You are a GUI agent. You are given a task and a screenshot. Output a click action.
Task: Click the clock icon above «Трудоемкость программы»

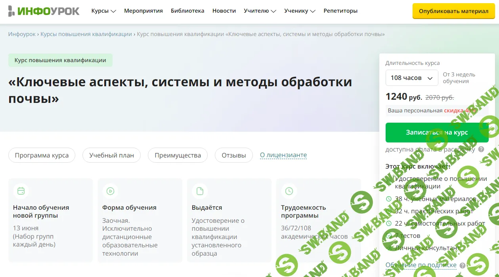pyautogui.click(x=289, y=190)
